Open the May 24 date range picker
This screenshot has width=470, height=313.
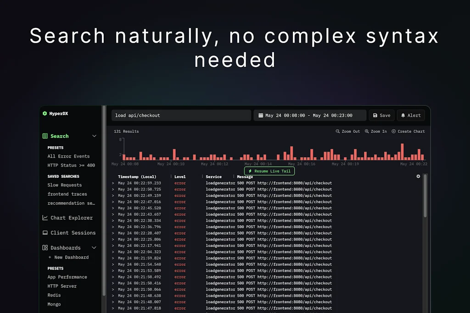pyautogui.click(x=310, y=115)
